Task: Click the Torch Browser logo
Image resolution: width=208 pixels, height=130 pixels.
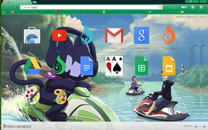Action: (17, 126)
